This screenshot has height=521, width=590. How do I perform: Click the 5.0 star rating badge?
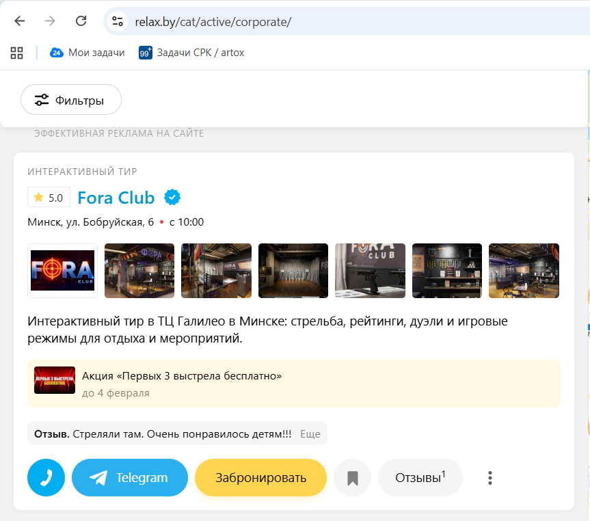(x=49, y=198)
